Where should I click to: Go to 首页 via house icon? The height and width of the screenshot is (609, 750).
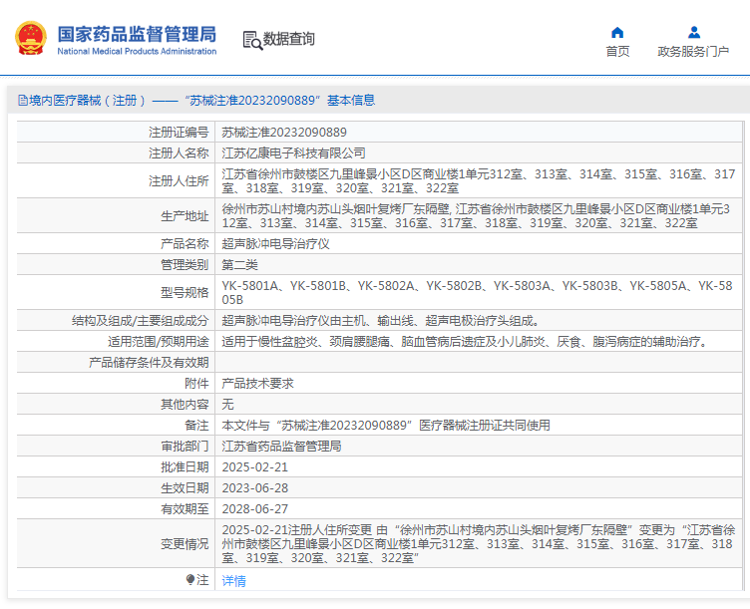tap(617, 33)
